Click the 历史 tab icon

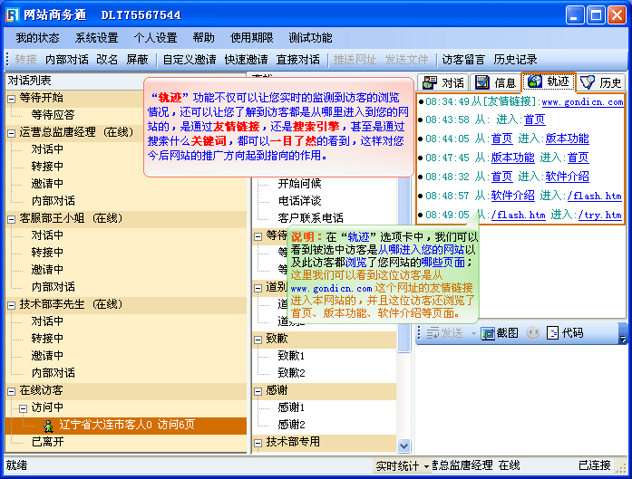[x=588, y=82]
